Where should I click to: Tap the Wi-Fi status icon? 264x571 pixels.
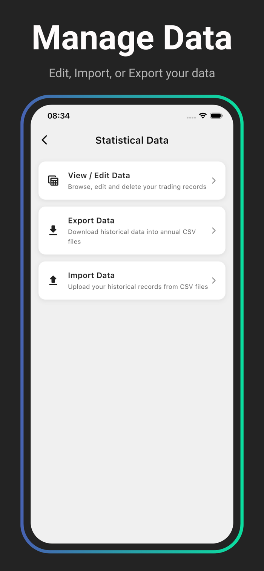203,116
